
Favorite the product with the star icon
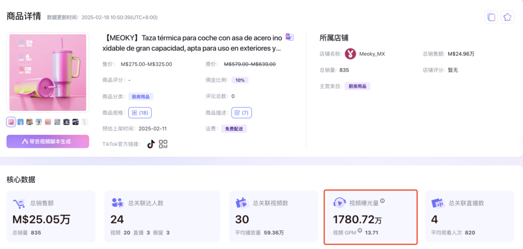pyautogui.click(x=507, y=17)
